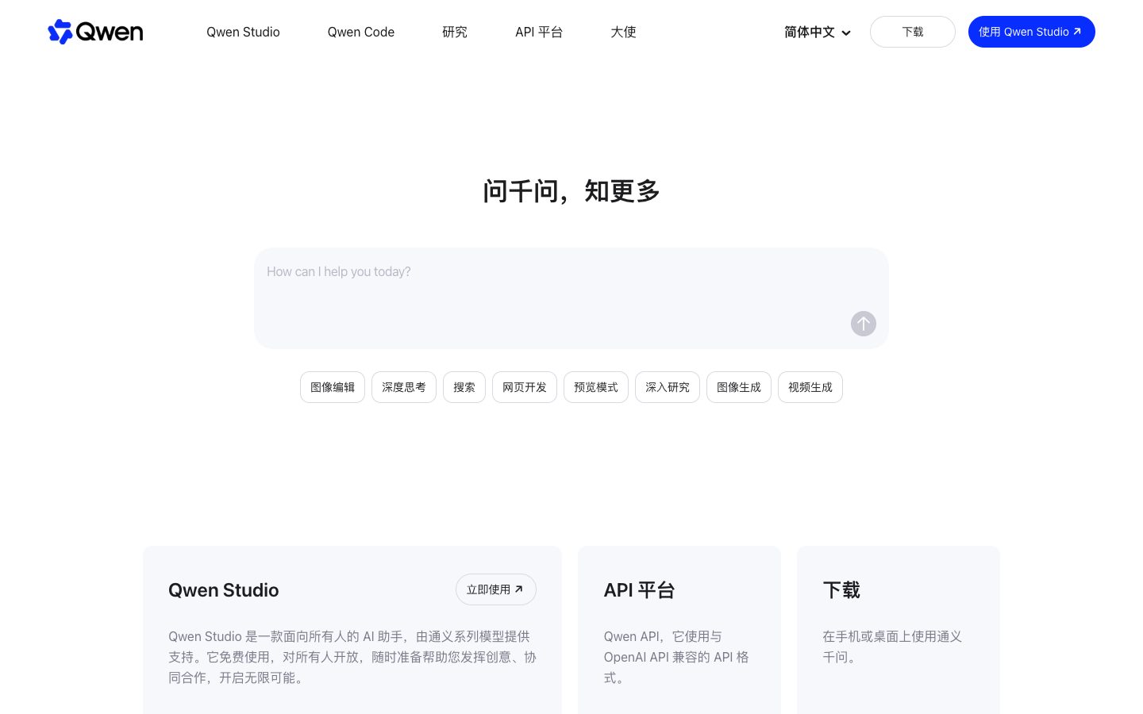Select the 视频生成 chip

pos(810,387)
